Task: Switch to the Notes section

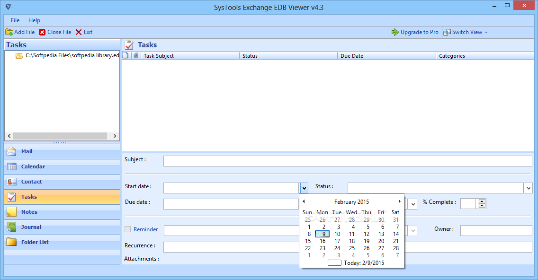Action: (62, 212)
